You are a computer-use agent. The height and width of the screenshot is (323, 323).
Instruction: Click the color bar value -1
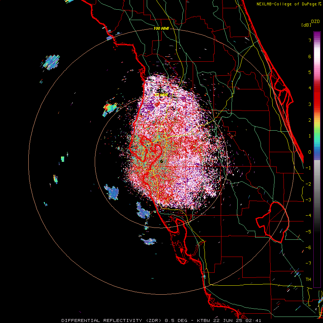coord(308,168)
